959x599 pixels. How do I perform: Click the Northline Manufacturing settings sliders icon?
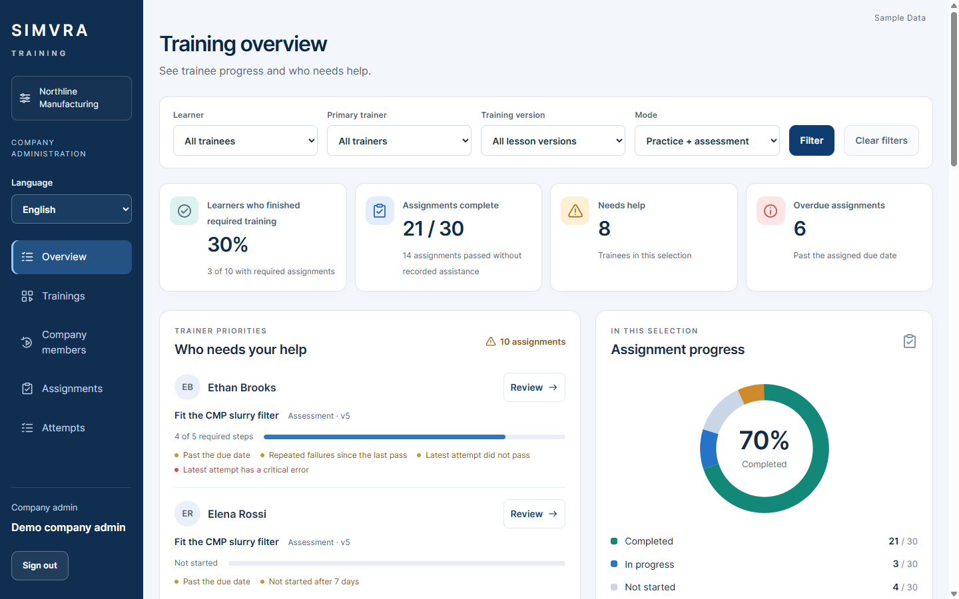click(x=25, y=98)
